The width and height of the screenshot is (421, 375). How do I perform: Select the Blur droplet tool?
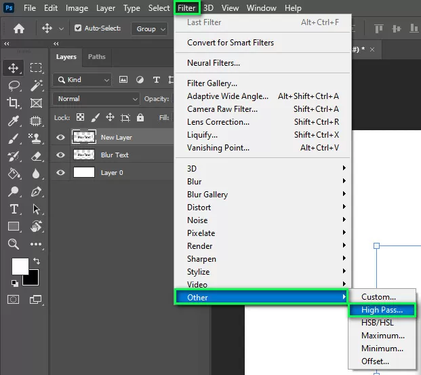(36, 174)
